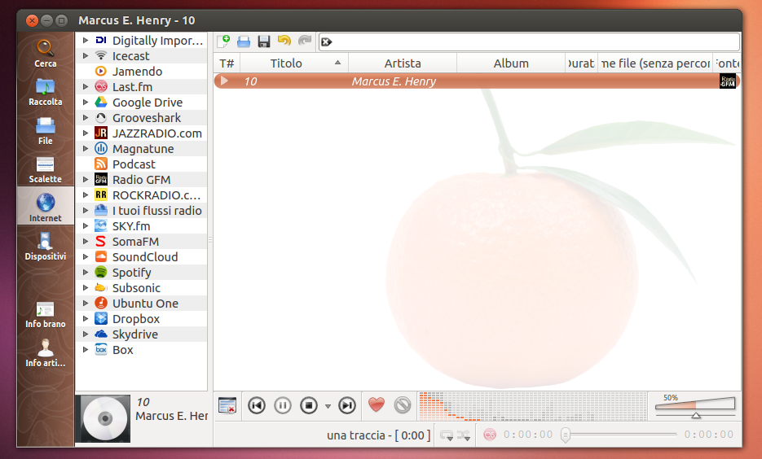Click the Dropbox icon
The width and height of the screenshot is (762, 459).
pyautogui.click(x=100, y=319)
